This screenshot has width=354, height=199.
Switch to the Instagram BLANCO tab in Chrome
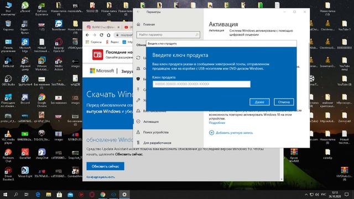pyautogui.click(x=103, y=27)
